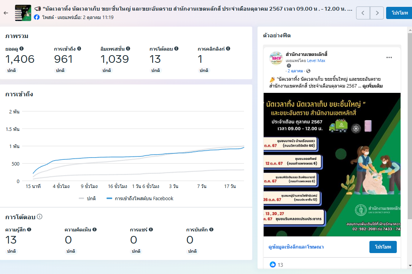Viewport: 412px width, 274px height.
Task: Expand post text with ดูเพิ่มเติม
Action: pyautogui.click(x=372, y=86)
